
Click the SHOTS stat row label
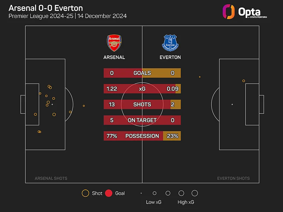pos(142,105)
